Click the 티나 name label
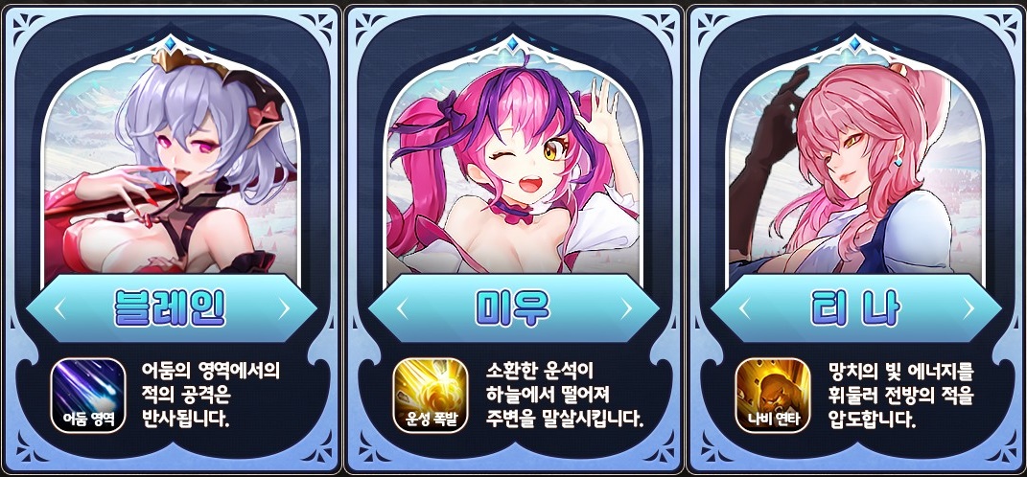The height and width of the screenshot is (477, 1027). [x=855, y=308]
